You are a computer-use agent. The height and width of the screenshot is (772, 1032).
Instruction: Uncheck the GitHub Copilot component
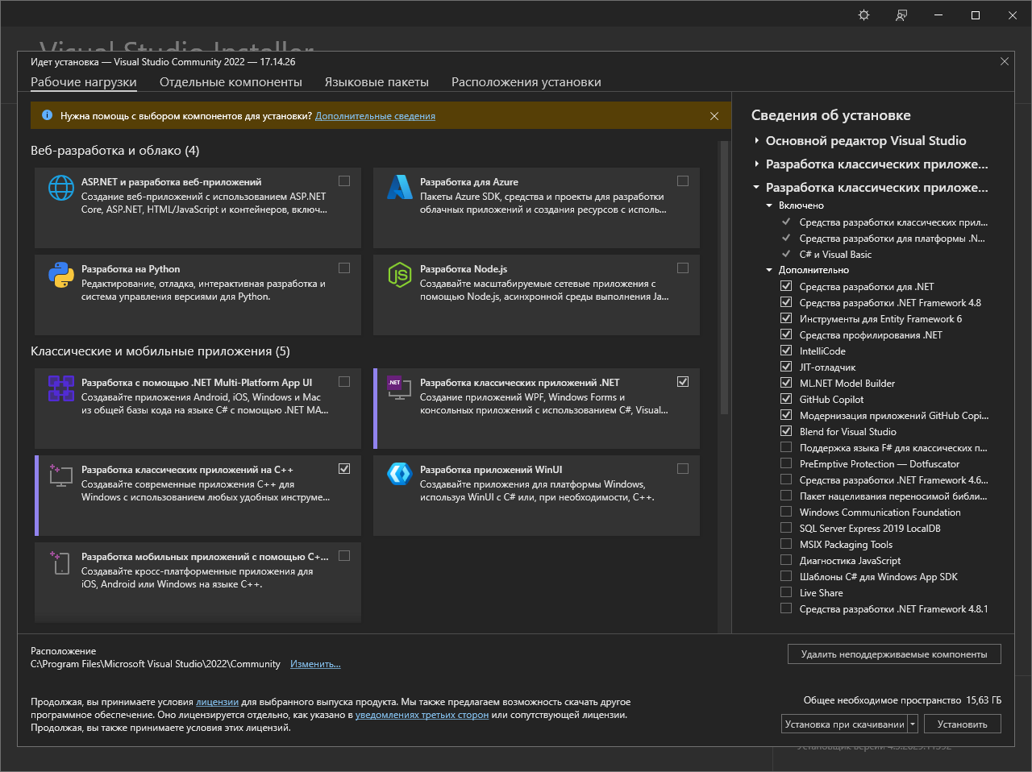[x=786, y=399]
